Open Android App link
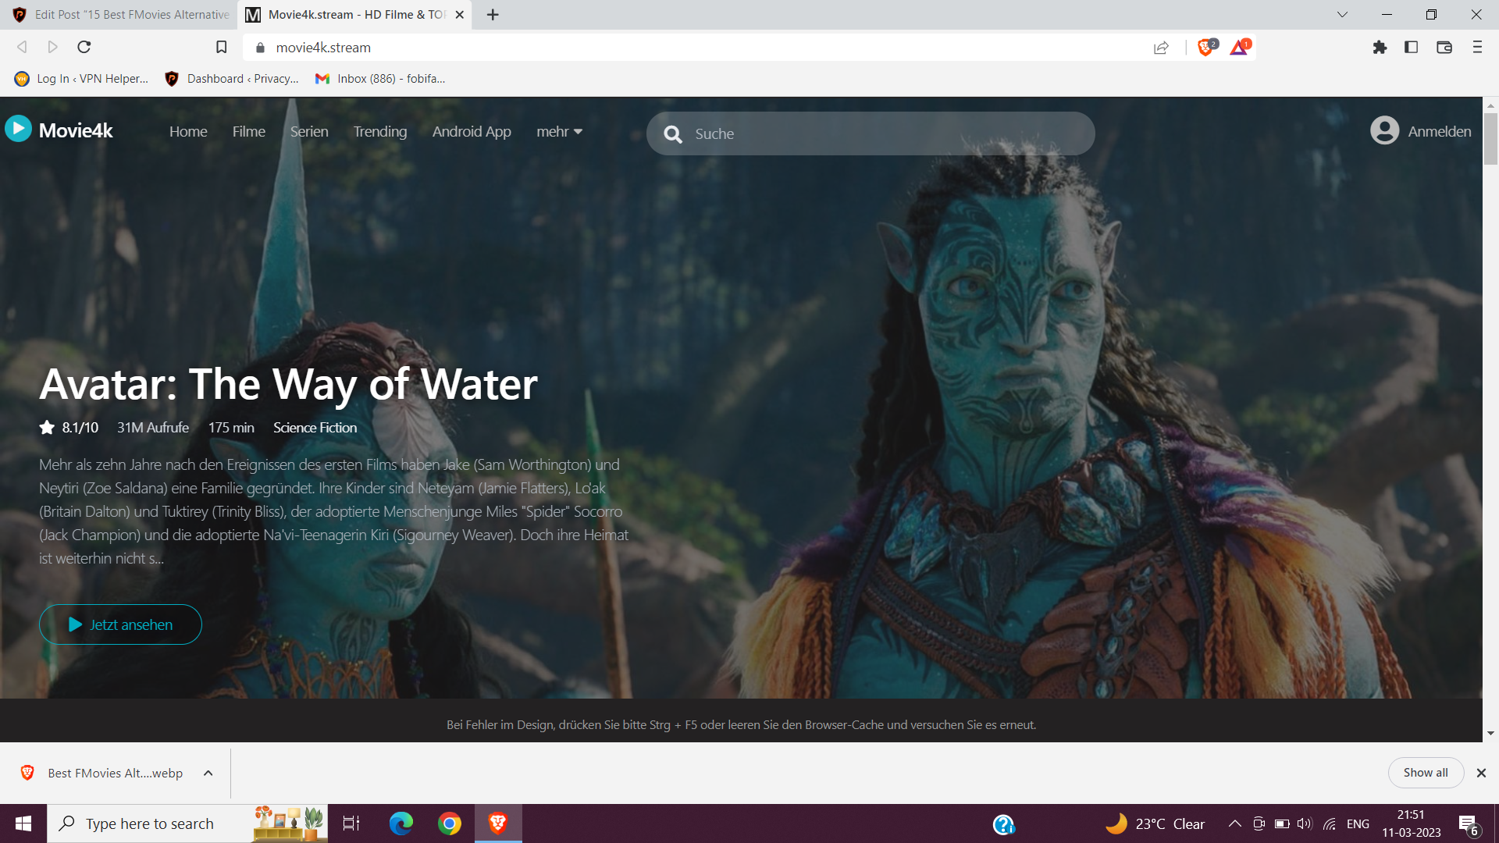Viewport: 1499px width, 843px height. pos(472,132)
